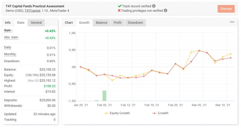This screenshot has height=128, width=241.
Task: Select the Growth chart tab
Action: (x=84, y=23)
